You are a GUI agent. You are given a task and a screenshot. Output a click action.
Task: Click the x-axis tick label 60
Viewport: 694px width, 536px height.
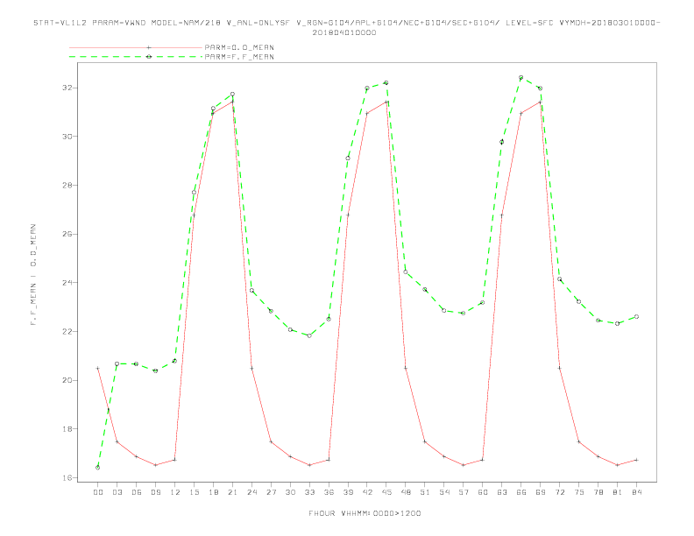483,492
